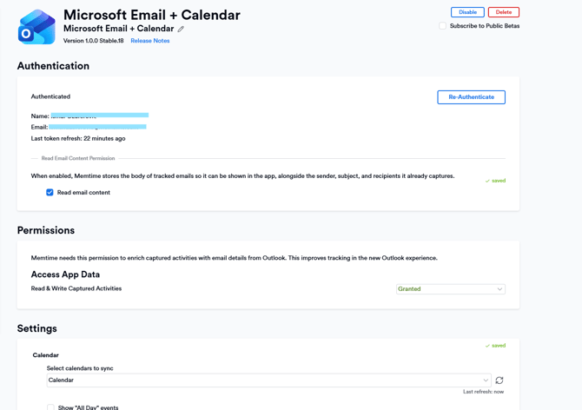
Task: Click Last token refresh: 22 minutes ago
Action: coord(78,138)
